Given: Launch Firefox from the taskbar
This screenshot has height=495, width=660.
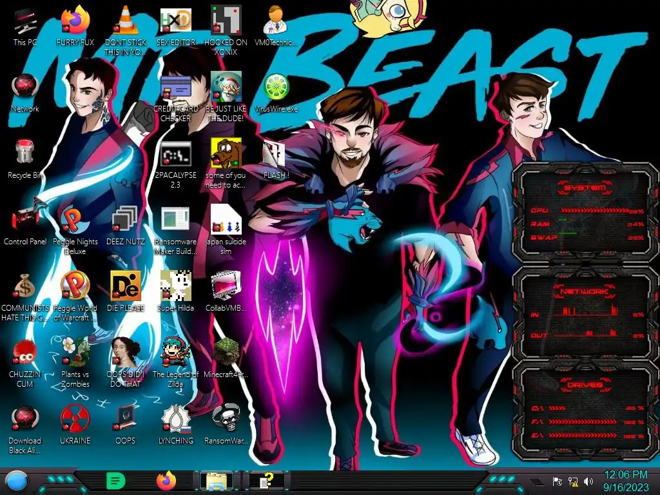Looking at the screenshot, I should click(166, 481).
